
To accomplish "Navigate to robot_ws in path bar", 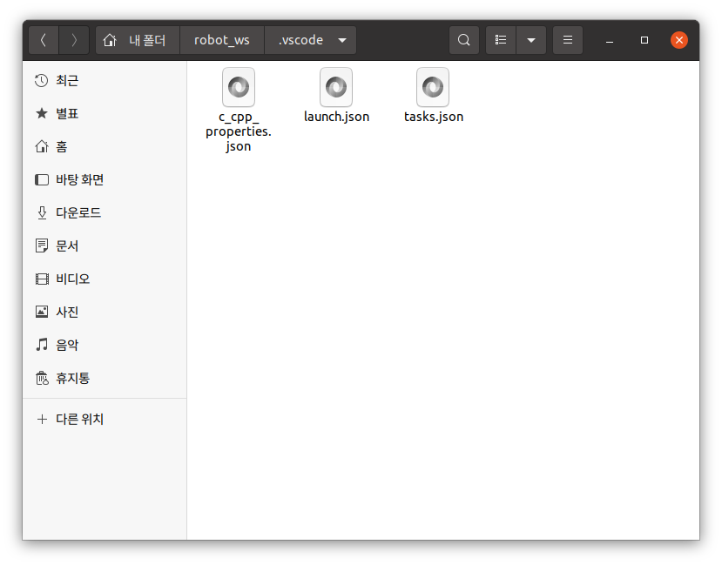I will tap(222, 41).
